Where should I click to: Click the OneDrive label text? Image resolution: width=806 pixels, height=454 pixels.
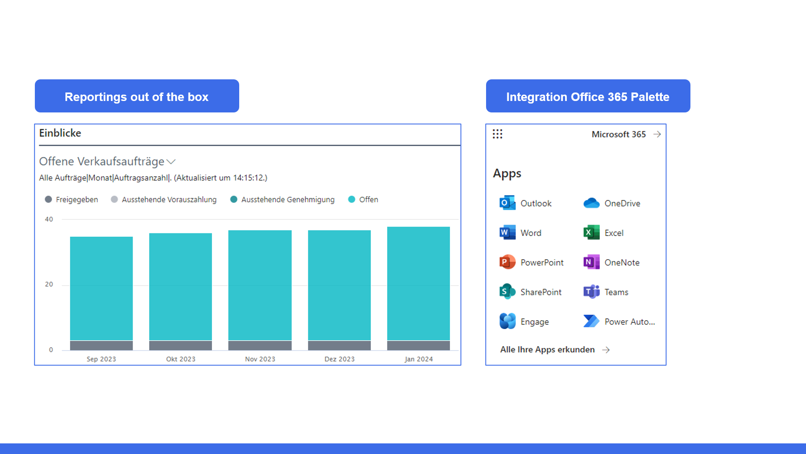pyautogui.click(x=622, y=203)
